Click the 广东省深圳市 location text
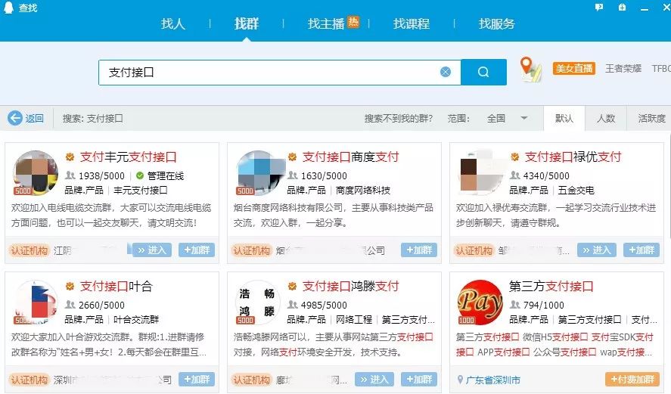The height and width of the screenshot is (394, 671). (x=493, y=380)
